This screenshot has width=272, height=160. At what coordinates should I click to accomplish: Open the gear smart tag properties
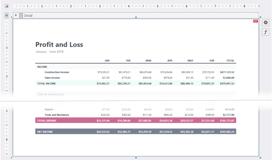[265, 22]
